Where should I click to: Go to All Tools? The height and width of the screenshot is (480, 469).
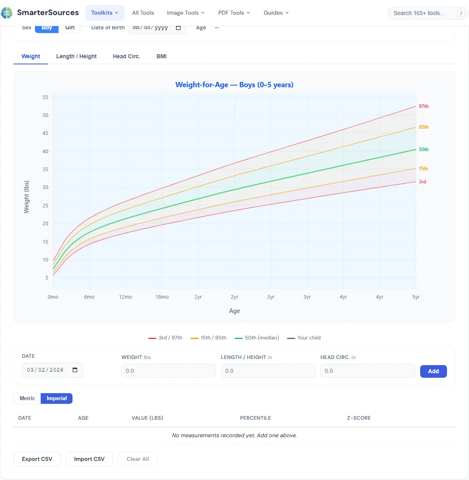tap(143, 13)
